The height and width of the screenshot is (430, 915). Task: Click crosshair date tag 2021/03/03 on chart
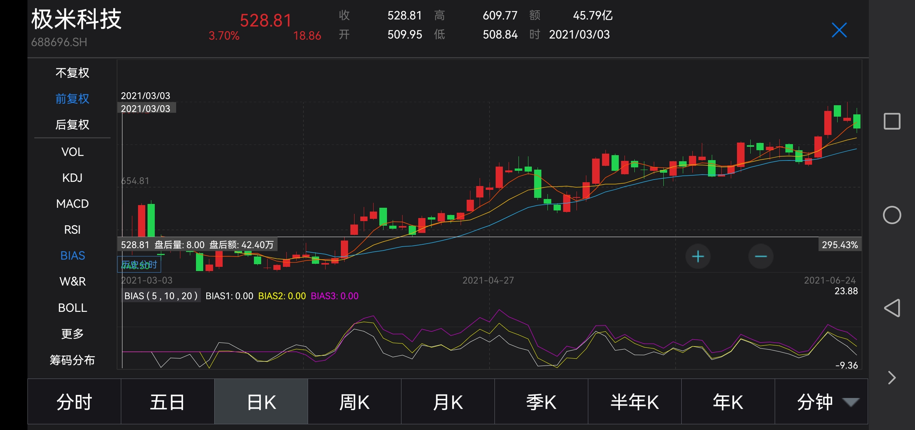[146, 108]
